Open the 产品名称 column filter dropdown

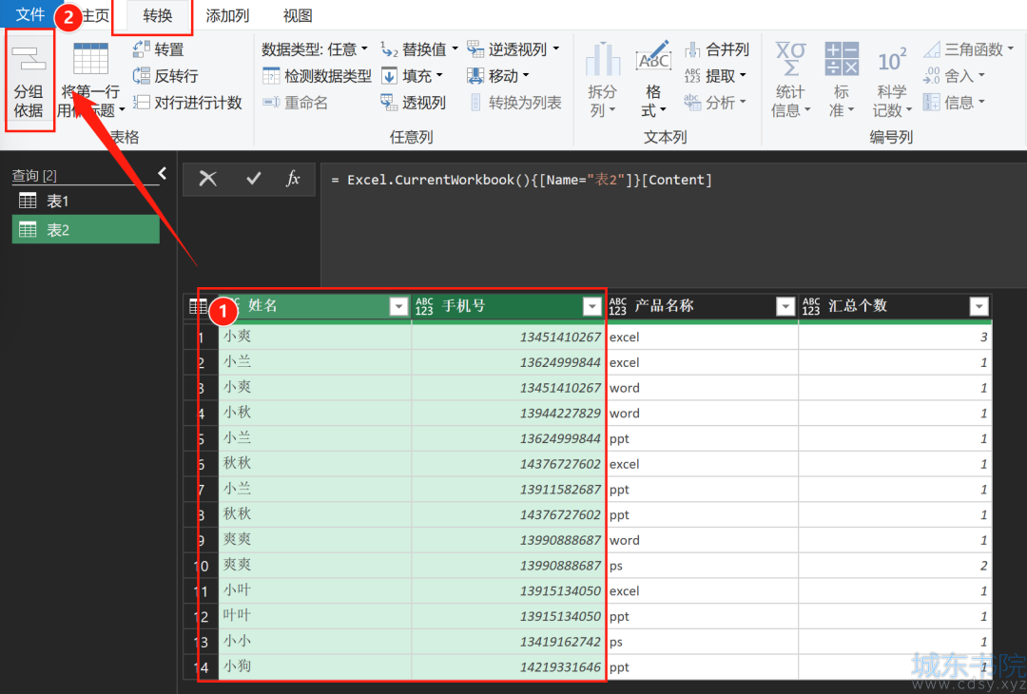point(785,306)
